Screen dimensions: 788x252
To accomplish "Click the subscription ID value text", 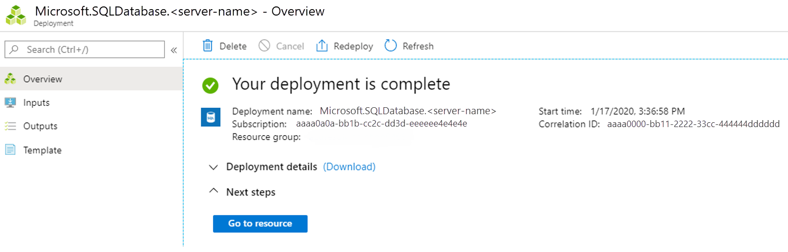I will click(381, 124).
